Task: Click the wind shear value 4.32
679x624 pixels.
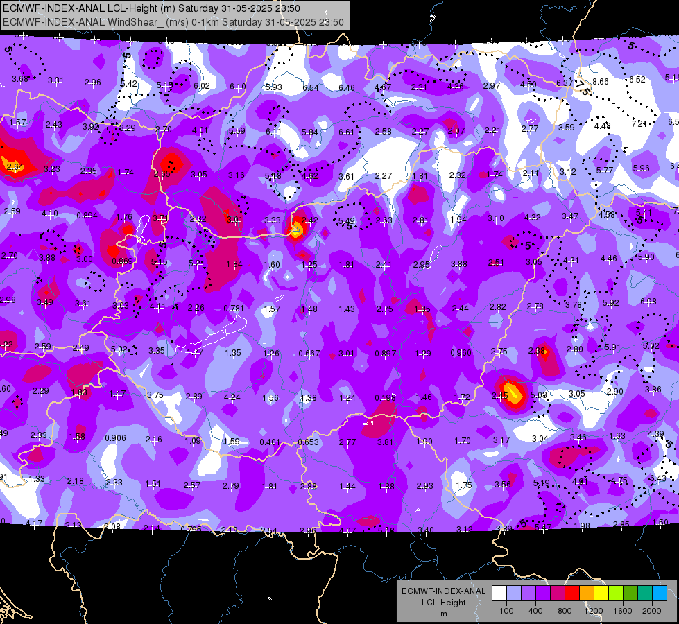Action: pyautogui.click(x=532, y=218)
